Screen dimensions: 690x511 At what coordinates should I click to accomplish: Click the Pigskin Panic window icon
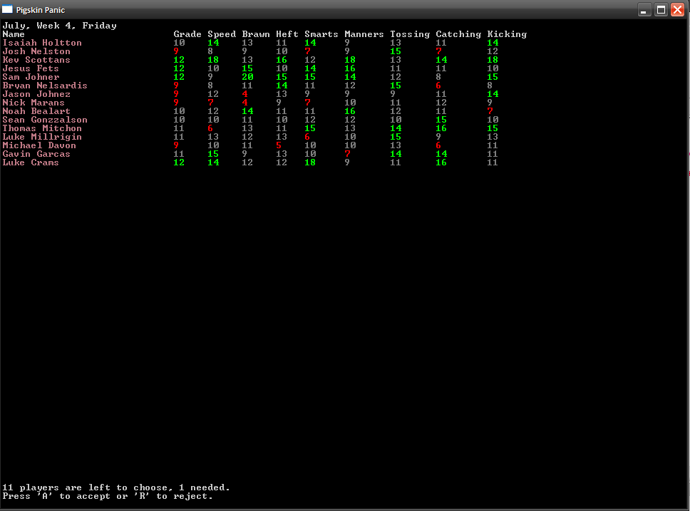[x=7, y=9]
